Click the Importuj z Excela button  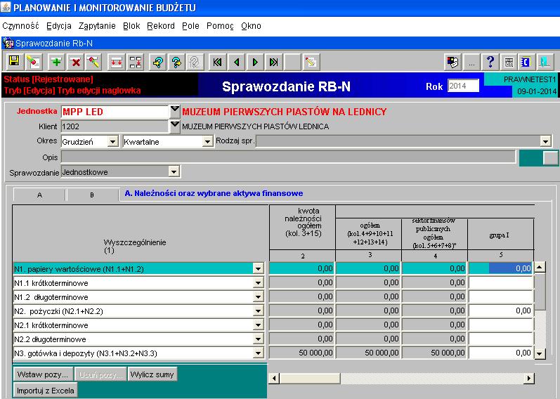click(46, 391)
